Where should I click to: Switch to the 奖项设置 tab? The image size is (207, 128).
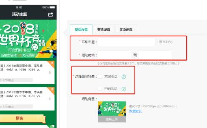[x=126, y=30]
